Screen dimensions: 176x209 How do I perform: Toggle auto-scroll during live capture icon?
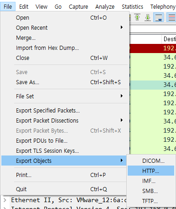(158, 17)
